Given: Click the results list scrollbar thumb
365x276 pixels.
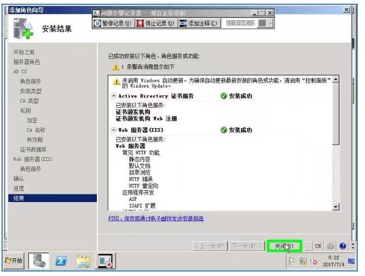Looking at the screenshot, I should [x=336, y=114].
